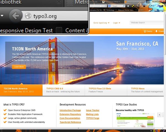
Task: Close the Bibliothek tab in the overlay
Action: click(59, 2)
